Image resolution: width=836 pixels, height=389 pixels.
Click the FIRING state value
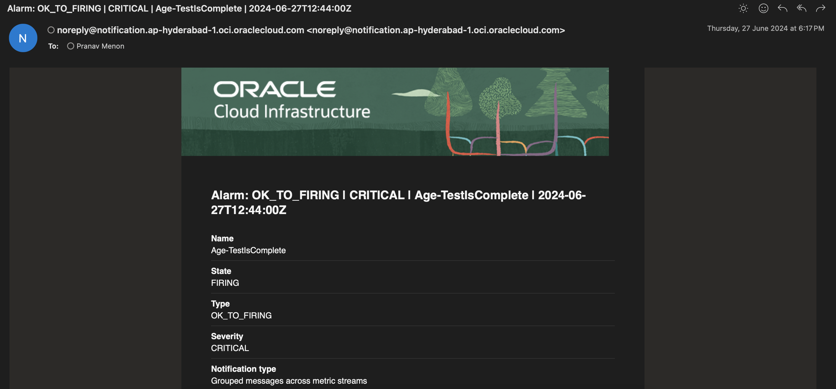(224, 283)
